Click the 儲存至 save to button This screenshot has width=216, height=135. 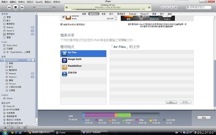tap(186, 102)
